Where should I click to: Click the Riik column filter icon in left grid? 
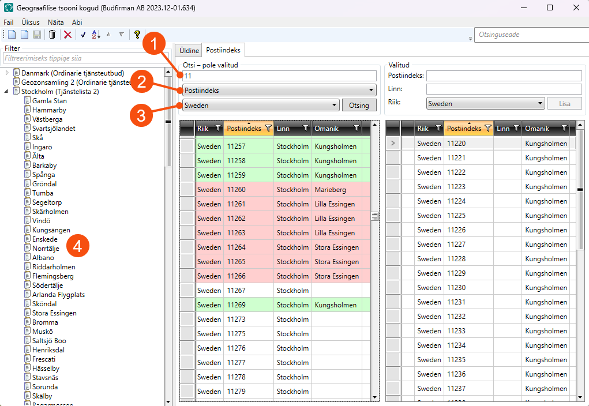(217, 129)
